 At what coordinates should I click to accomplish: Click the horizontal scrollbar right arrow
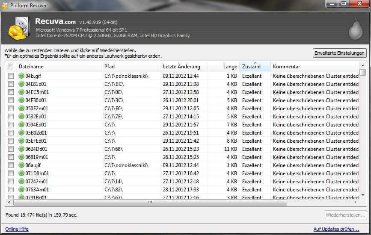coord(356,203)
